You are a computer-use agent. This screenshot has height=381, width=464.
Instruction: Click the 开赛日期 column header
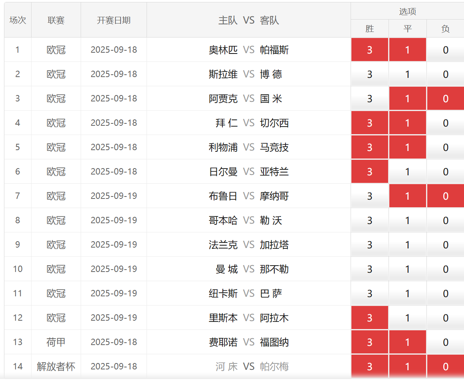114,20
